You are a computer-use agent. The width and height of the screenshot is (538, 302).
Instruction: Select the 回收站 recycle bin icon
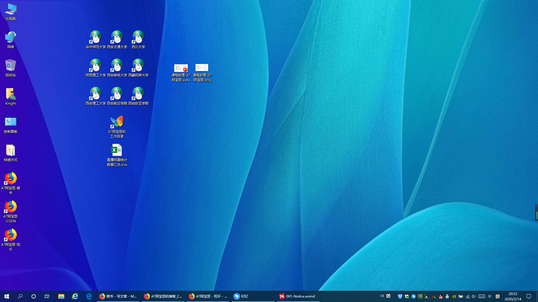click(10, 68)
